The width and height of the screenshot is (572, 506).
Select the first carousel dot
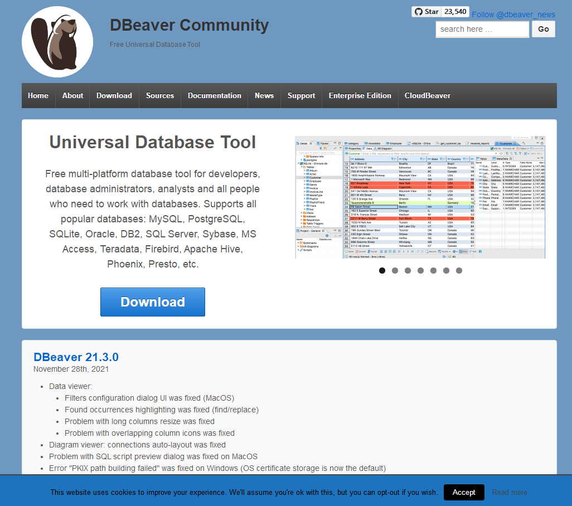point(382,270)
